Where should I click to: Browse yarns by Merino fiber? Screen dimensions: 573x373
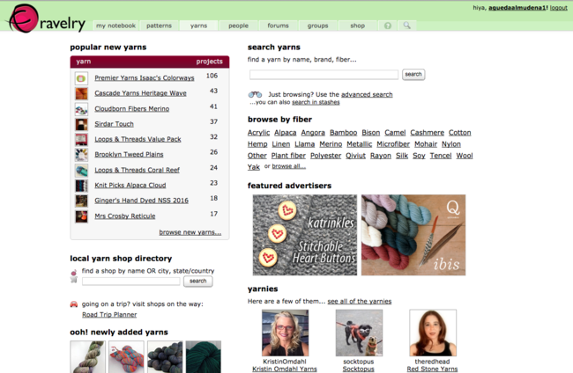pyautogui.click(x=331, y=144)
